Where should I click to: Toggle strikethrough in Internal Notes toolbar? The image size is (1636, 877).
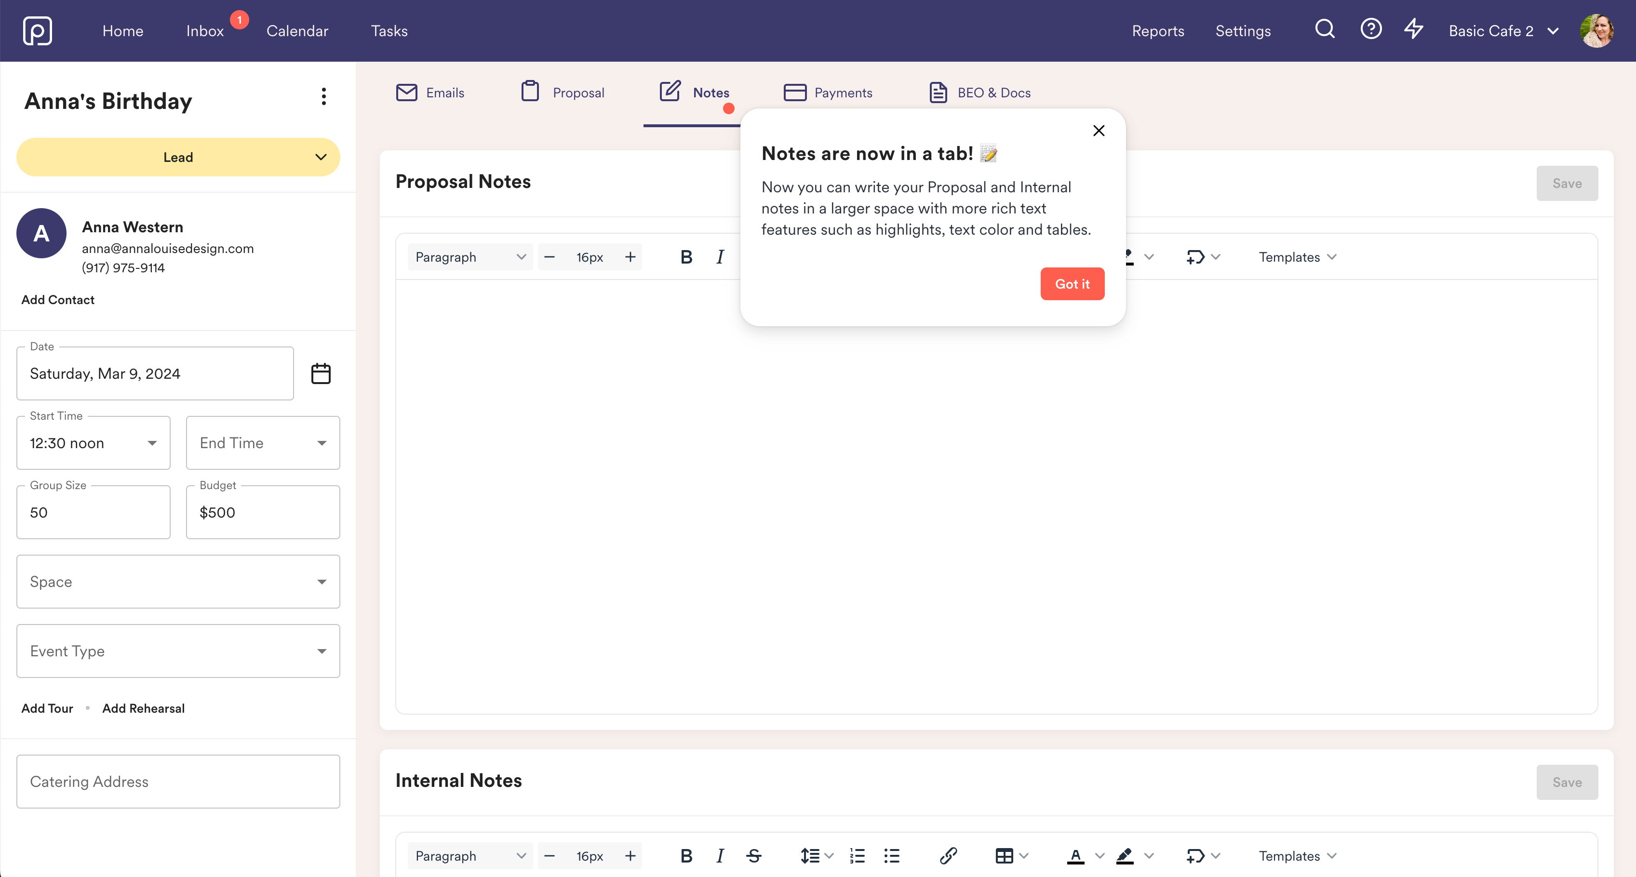tap(754, 856)
